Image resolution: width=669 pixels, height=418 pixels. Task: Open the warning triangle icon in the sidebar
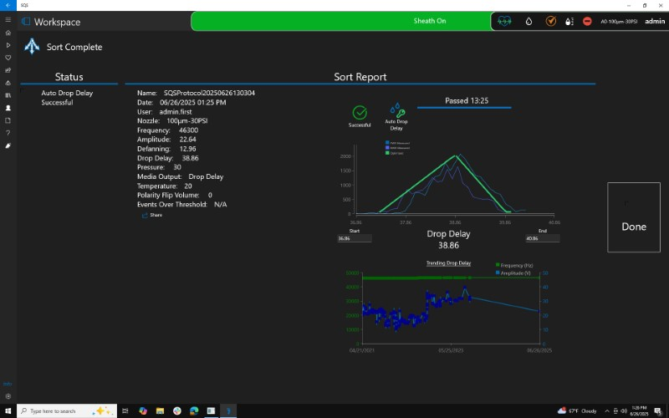click(x=8, y=83)
